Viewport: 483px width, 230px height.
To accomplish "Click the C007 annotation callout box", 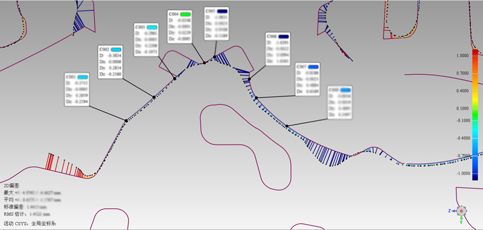I will (x=308, y=79).
